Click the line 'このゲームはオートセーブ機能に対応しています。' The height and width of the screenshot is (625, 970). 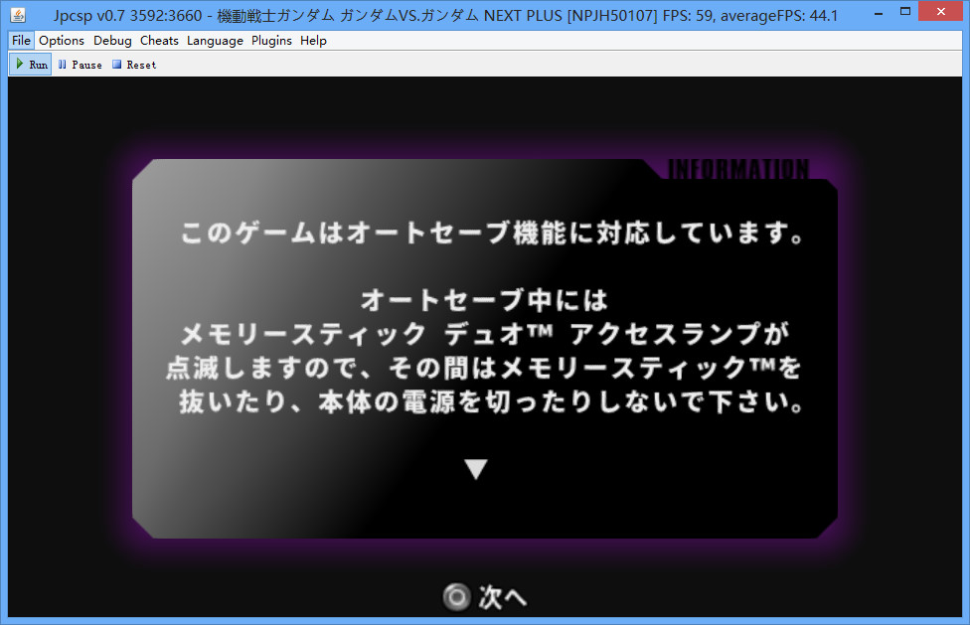(493, 234)
